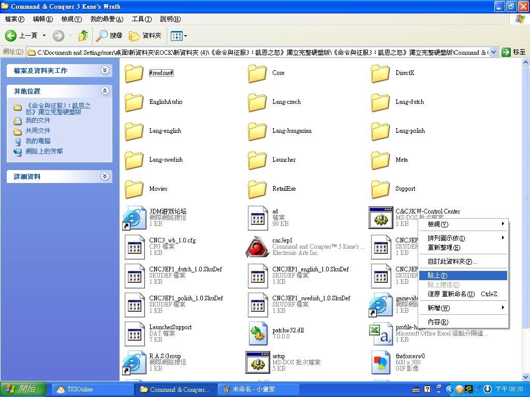Image resolution: width=530 pixels, height=397 pixels.
Task: Open the 搜尋 search toolbar button
Action: pos(109,36)
